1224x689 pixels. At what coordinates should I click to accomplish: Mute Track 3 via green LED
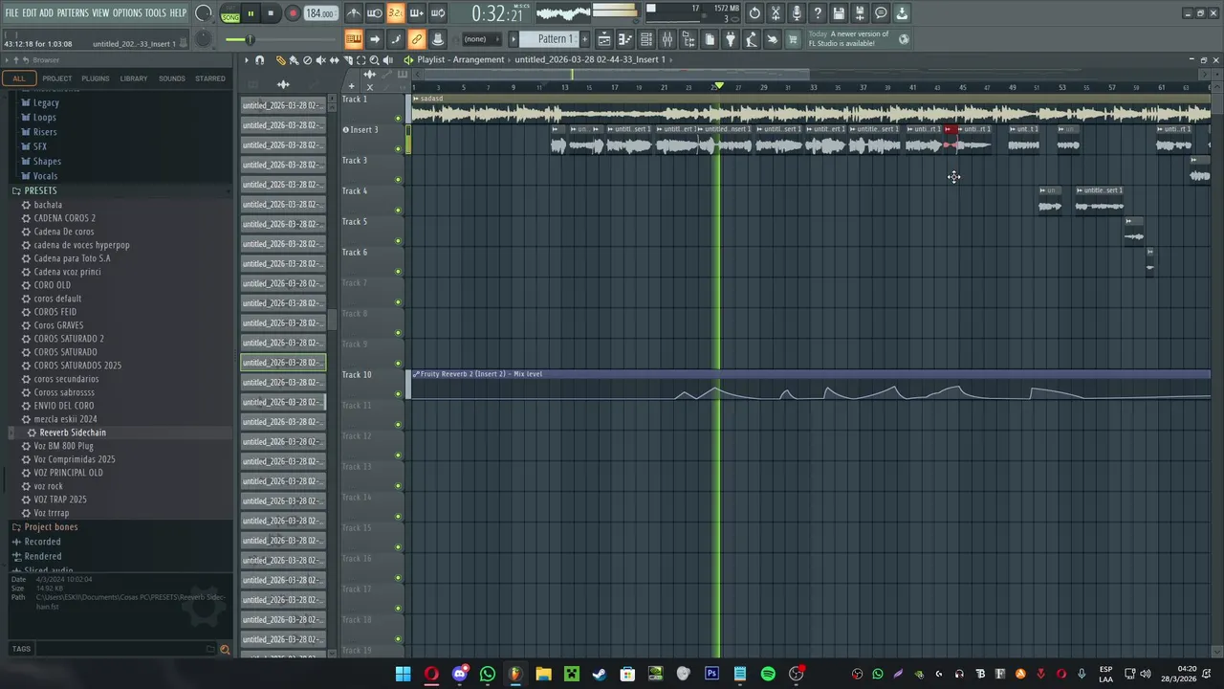[x=399, y=180]
